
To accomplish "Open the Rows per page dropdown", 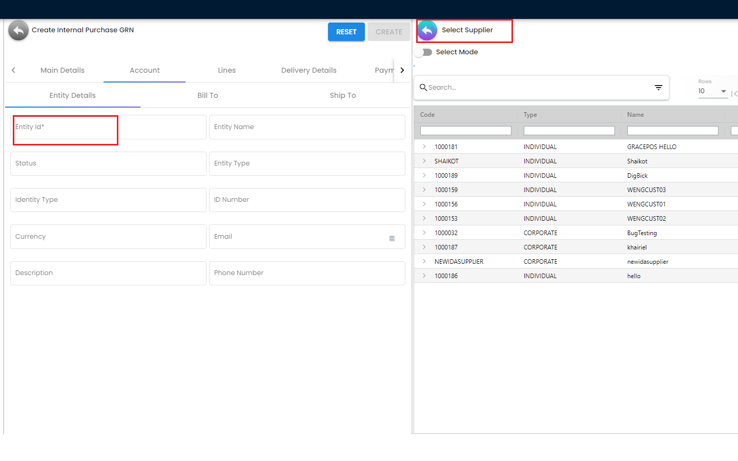I will click(x=712, y=91).
